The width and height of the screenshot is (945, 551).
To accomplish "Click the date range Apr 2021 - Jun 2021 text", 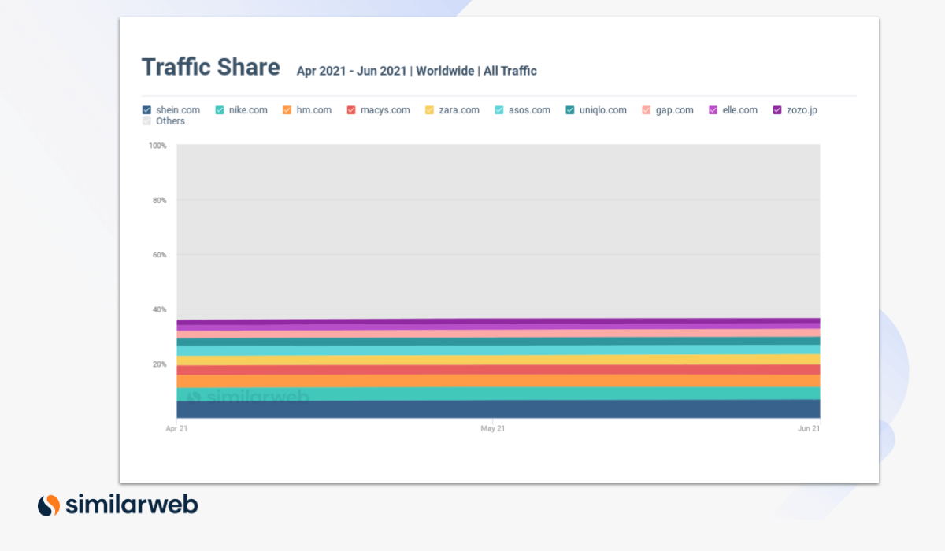I will [351, 71].
